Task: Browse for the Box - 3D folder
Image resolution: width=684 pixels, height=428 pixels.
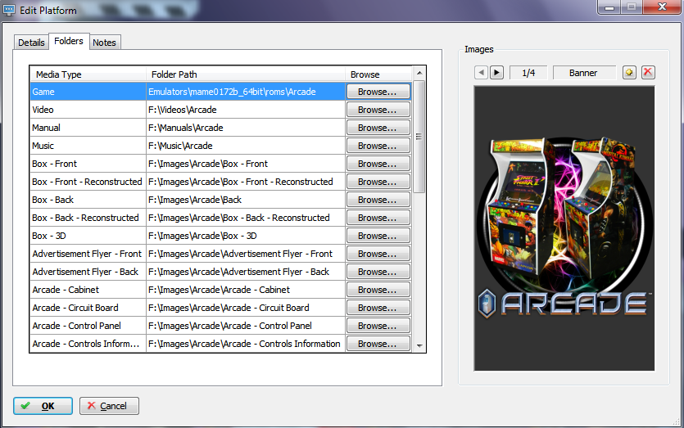Action: 378,236
